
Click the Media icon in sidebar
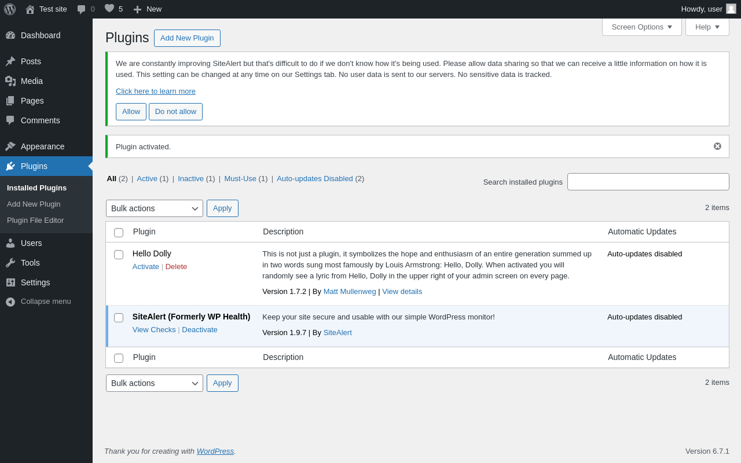coord(10,81)
